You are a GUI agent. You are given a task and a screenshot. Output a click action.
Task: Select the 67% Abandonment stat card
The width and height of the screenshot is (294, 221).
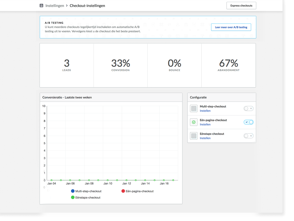[x=229, y=65]
